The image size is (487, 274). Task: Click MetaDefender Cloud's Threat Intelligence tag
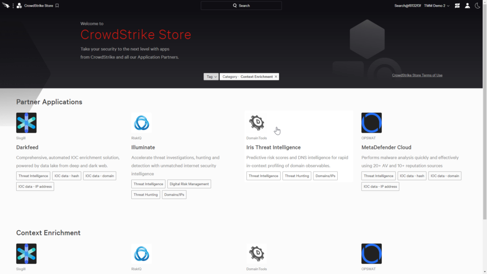pos(379,176)
